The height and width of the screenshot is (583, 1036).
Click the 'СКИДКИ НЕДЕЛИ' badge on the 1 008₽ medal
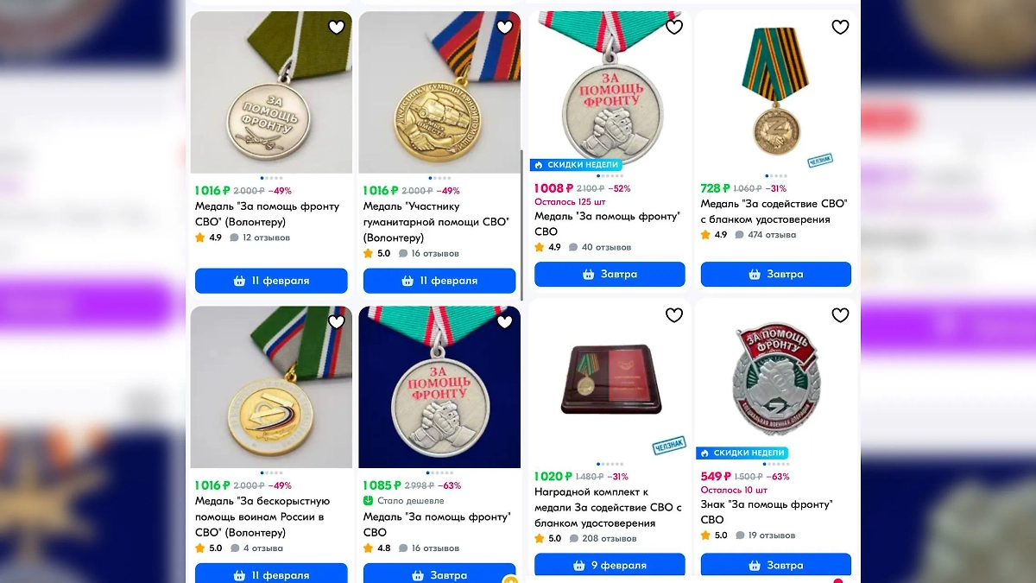pos(577,163)
